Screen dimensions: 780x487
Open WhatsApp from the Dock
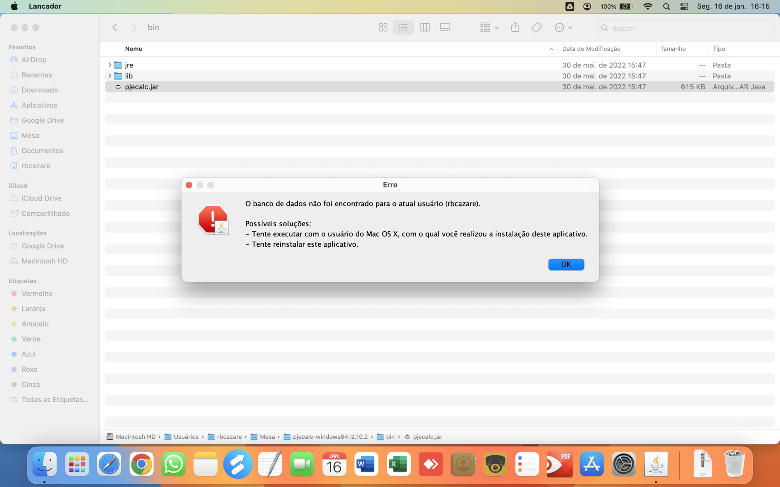pyautogui.click(x=173, y=464)
